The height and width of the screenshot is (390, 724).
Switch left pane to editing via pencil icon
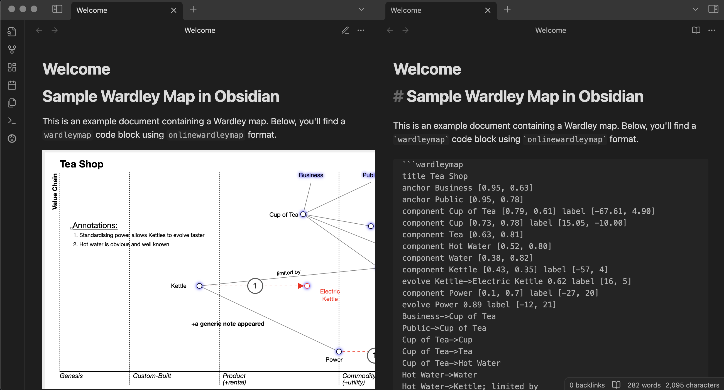coord(345,30)
